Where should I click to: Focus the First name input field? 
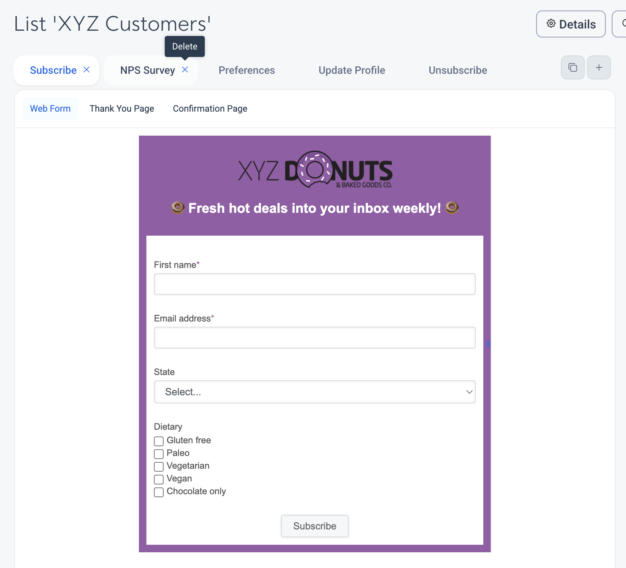click(315, 284)
